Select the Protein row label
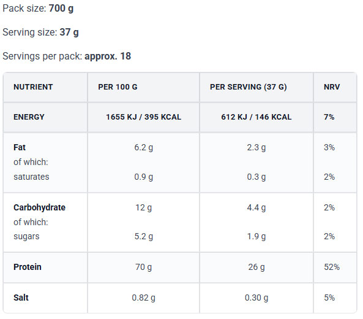Image resolution: width=363 pixels, height=319 pixels. pyautogui.click(x=28, y=267)
